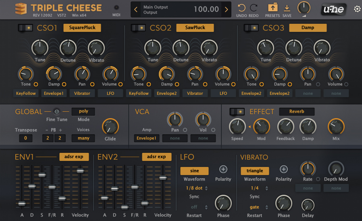Toggle VCA Vol modulation ring
This screenshot has width=362, height=221.
click(213, 130)
